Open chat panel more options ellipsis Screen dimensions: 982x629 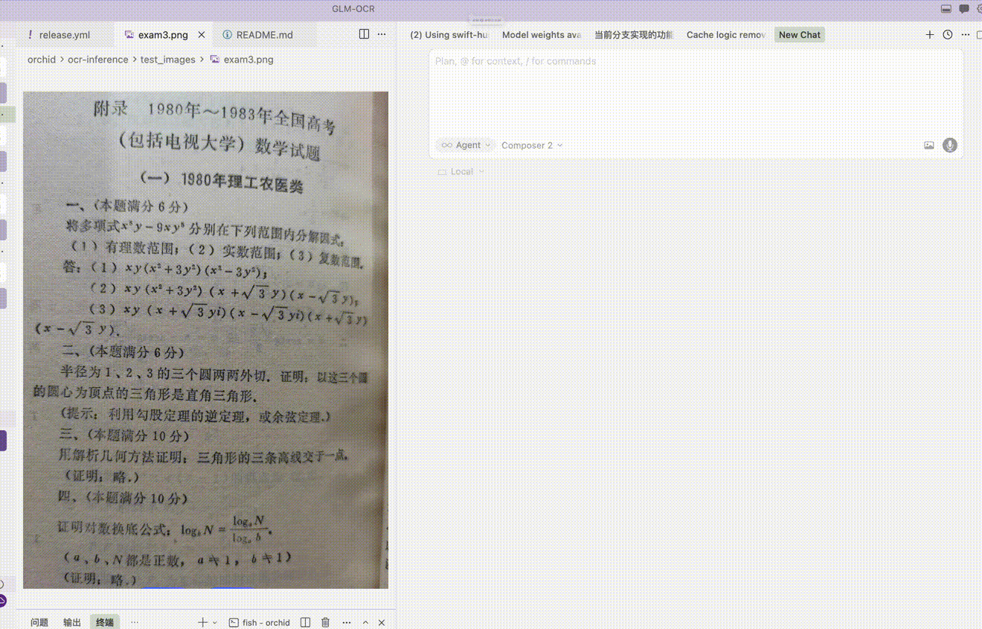coord(966,34)
